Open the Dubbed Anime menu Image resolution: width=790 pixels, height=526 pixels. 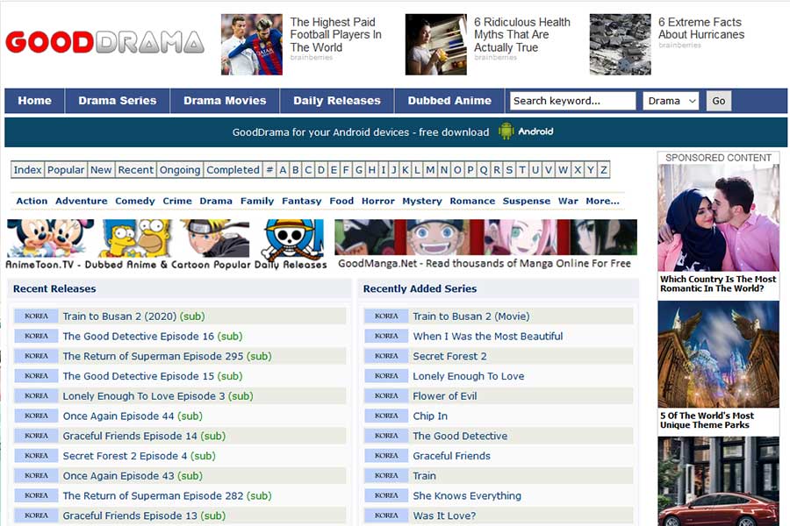coord(449,101)
